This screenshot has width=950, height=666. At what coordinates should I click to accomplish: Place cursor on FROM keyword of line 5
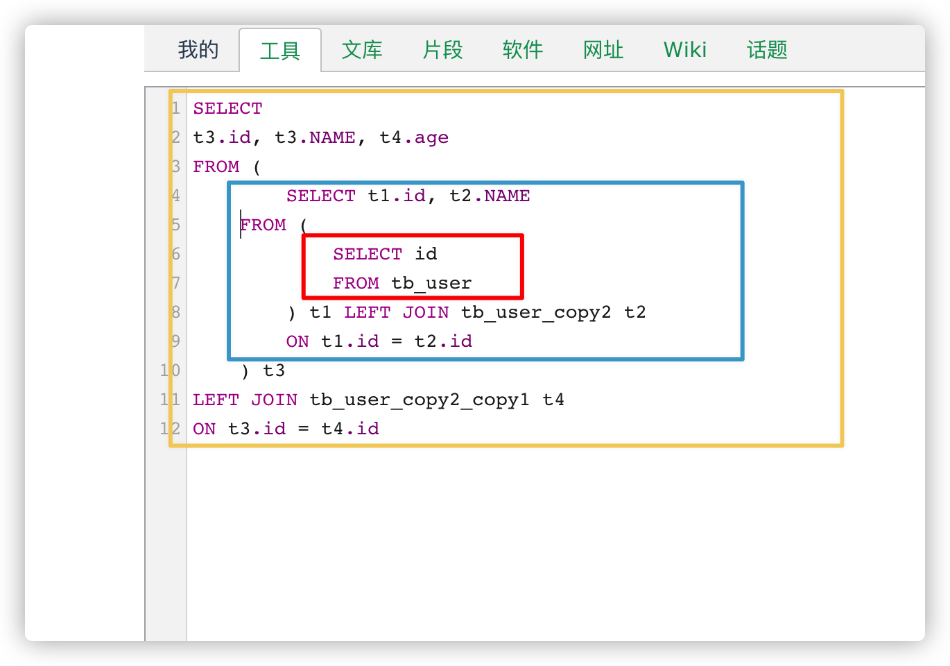tap(264, 225)
